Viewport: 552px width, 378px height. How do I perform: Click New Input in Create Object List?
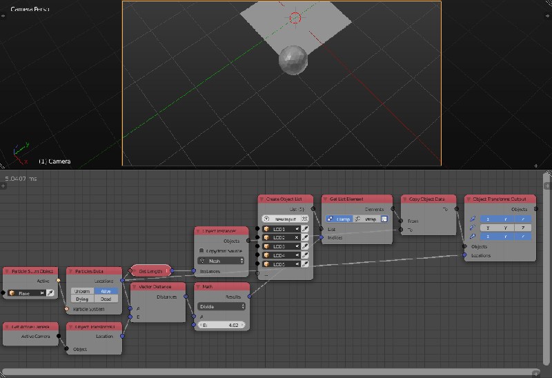point(282,219)
